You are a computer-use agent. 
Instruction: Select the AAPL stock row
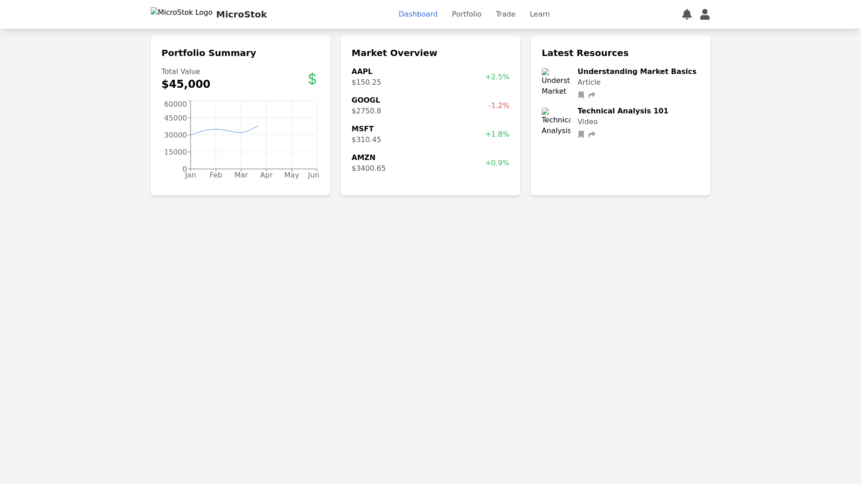pos(430,77)
